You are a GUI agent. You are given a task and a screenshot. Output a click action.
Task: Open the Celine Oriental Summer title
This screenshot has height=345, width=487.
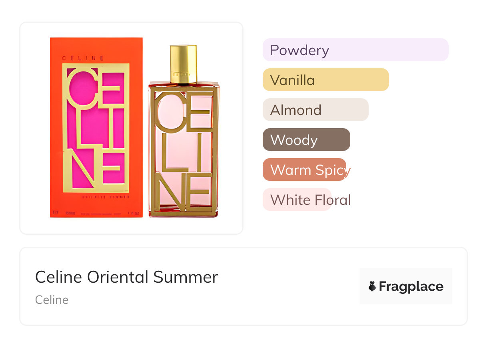point(126,277)
